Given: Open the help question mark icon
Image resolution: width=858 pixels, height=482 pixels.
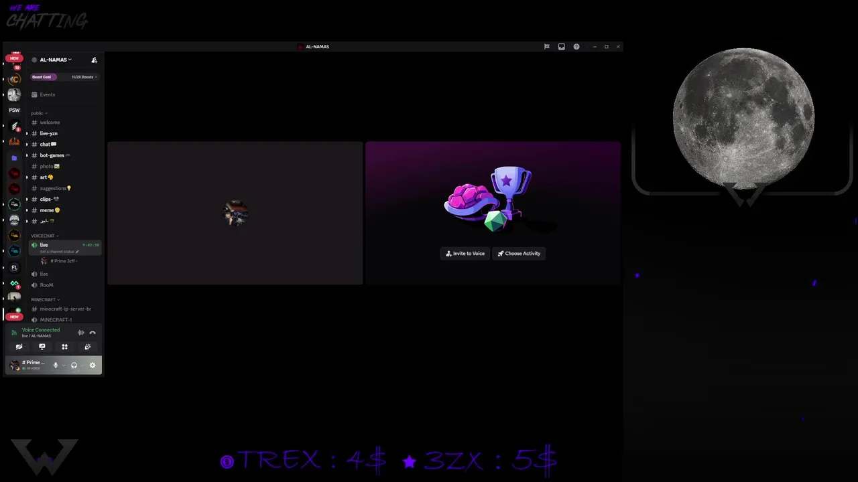Looking at the screenshot, I should pyautogui.click(x=576, y=47).
